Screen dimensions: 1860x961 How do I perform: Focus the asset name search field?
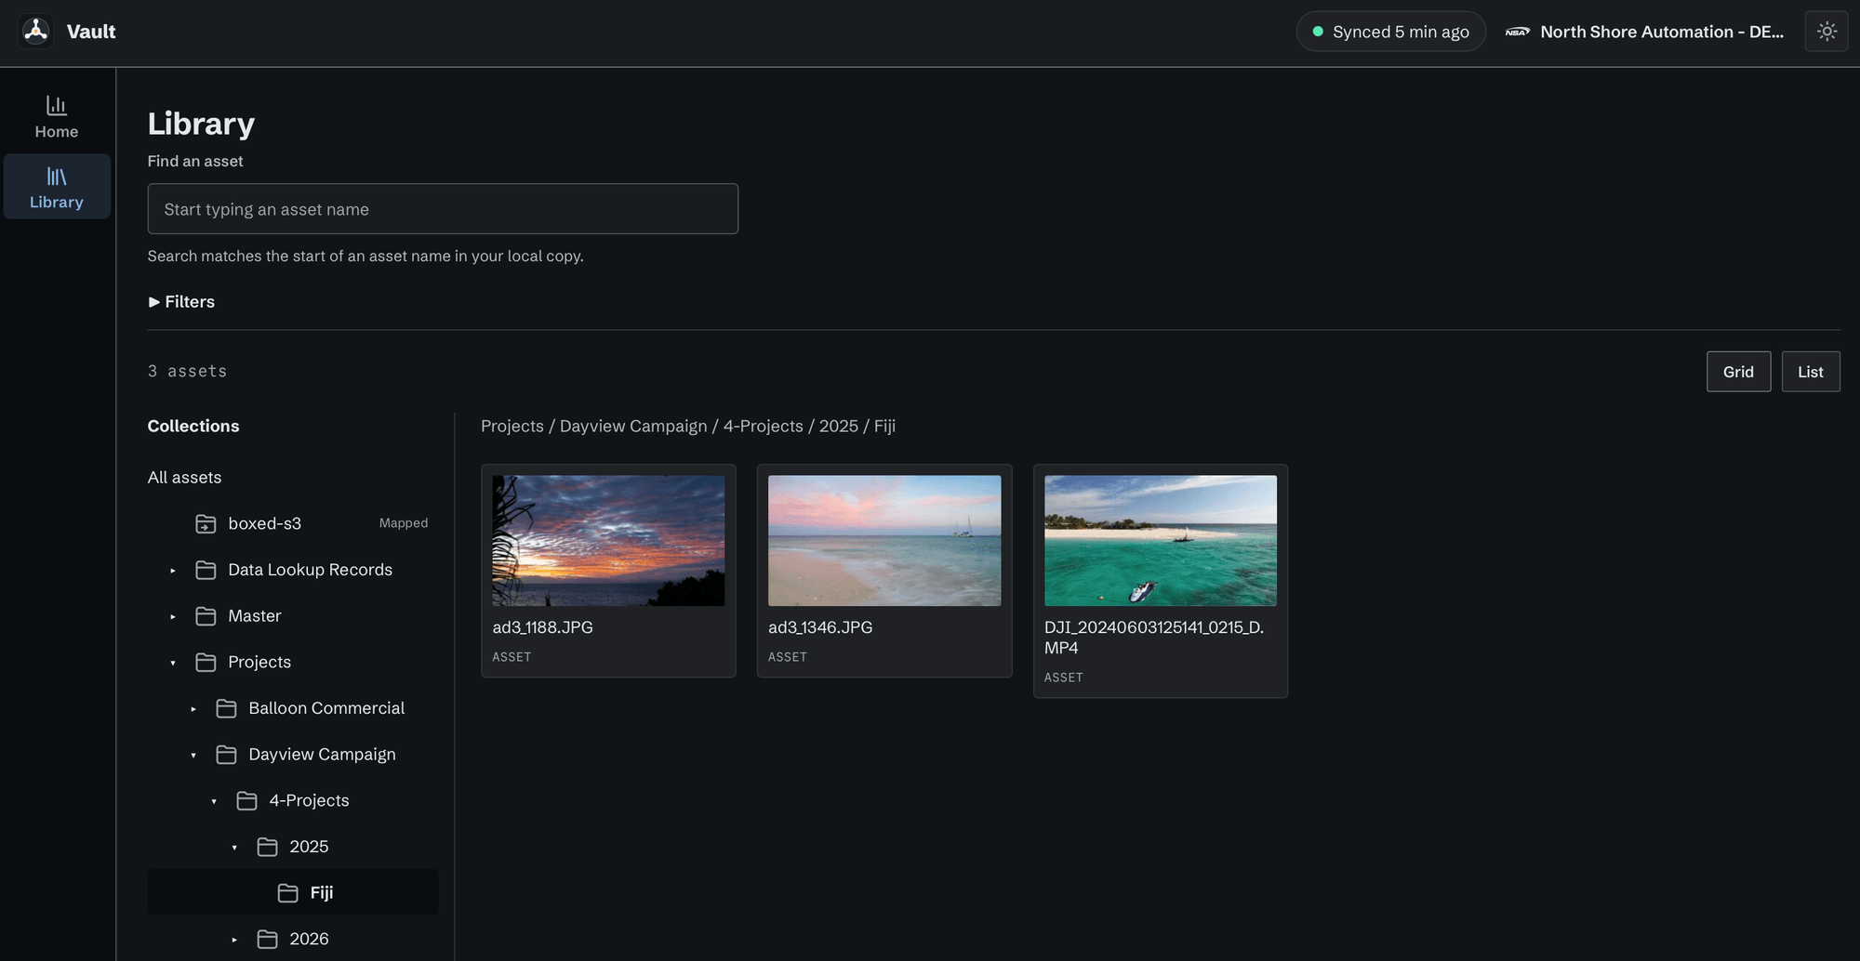click(443, 209)
